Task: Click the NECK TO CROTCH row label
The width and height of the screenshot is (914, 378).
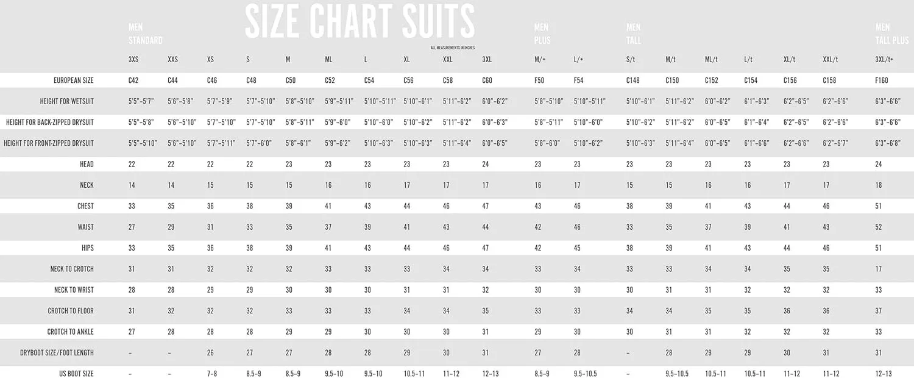Action: point(72,269)
